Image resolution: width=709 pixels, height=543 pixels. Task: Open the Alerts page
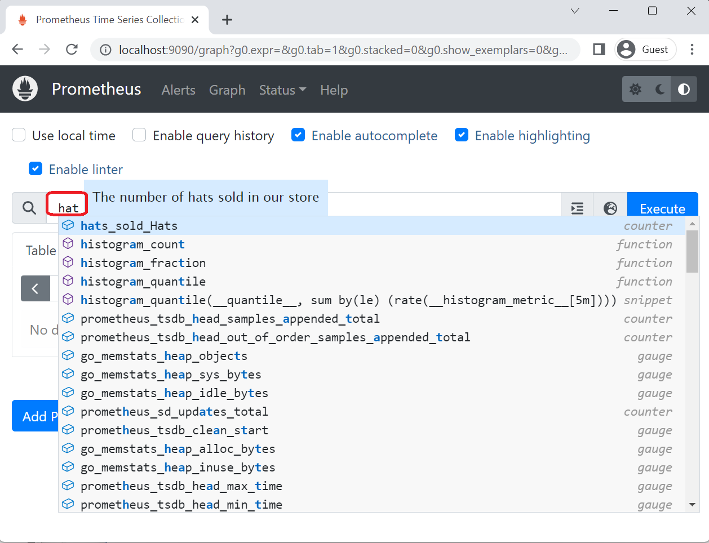pyautogui.click(x=179, y=90)
